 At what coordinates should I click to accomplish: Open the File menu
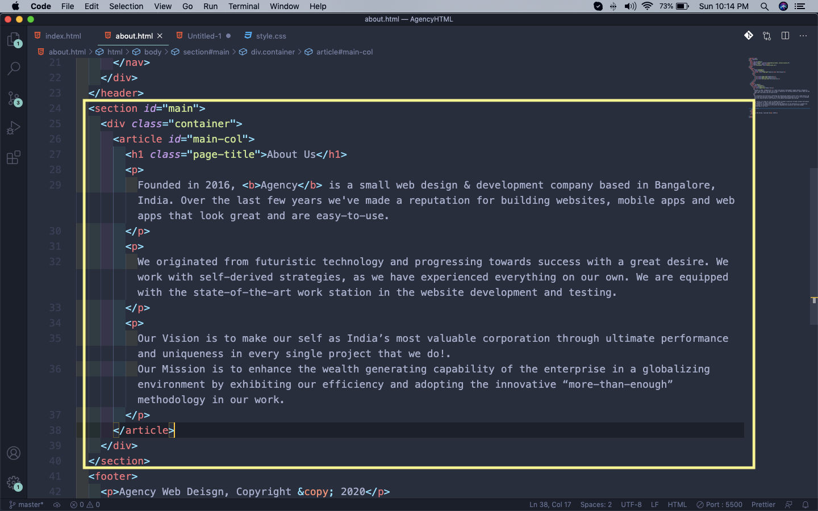click(68, 6)
